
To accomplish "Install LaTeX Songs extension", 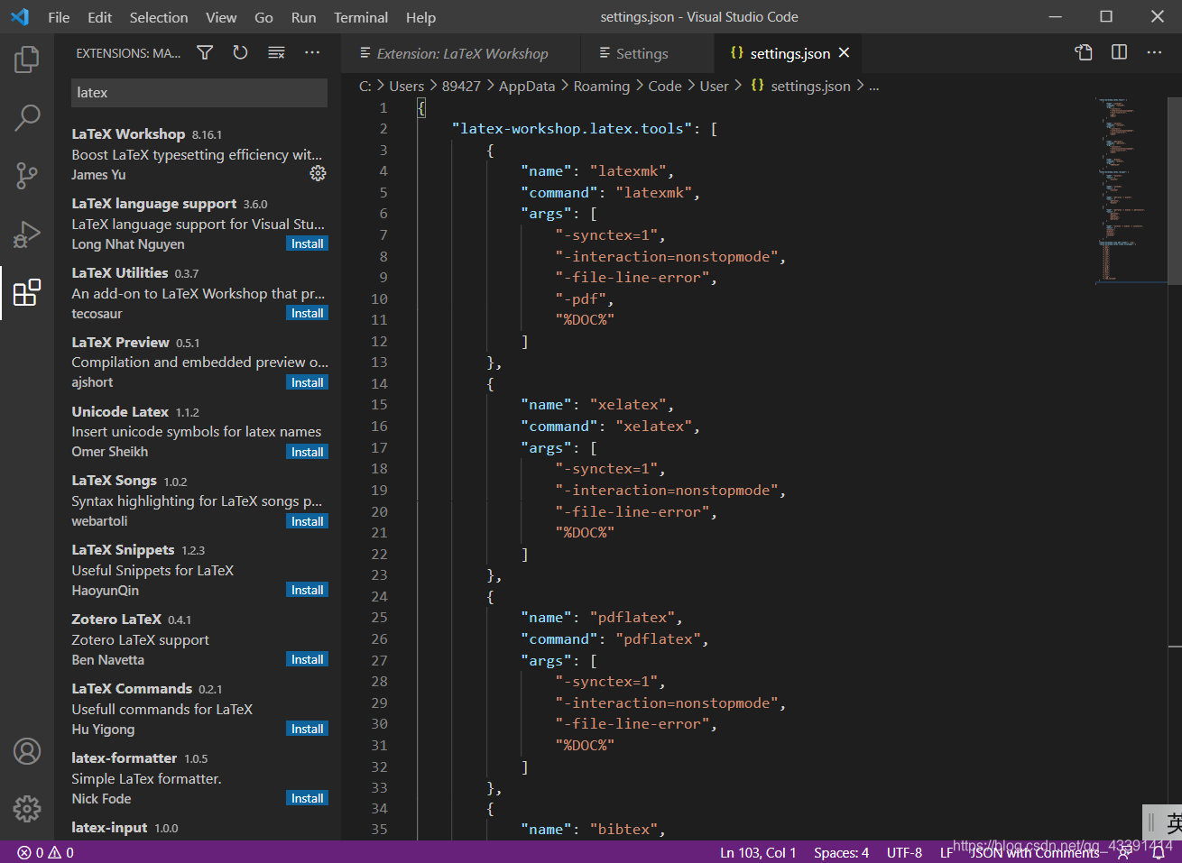I will [307, 521].
